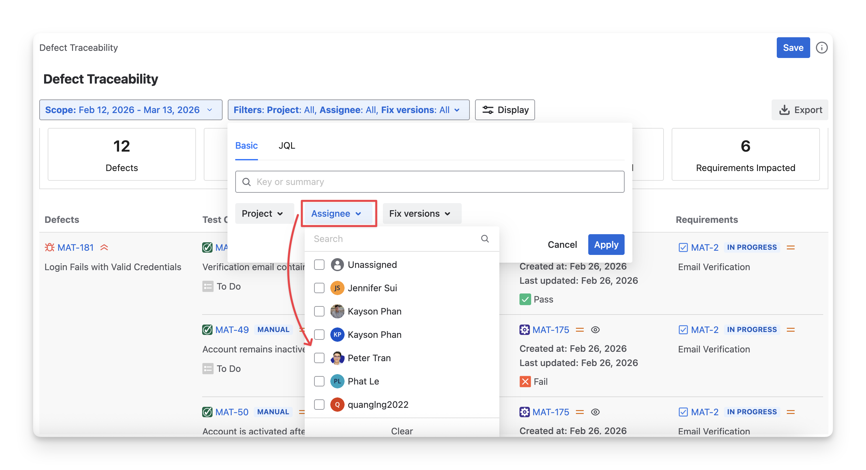The width and height of the screenshot is (866, 470).
Task: Click the eye icon beside MAT-175
Action: 595,330
